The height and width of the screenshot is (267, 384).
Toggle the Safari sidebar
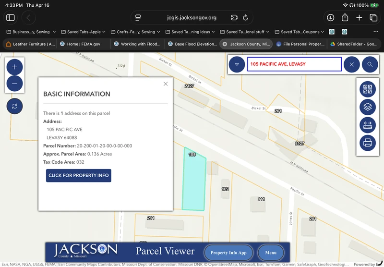click(x=10, y=18)
